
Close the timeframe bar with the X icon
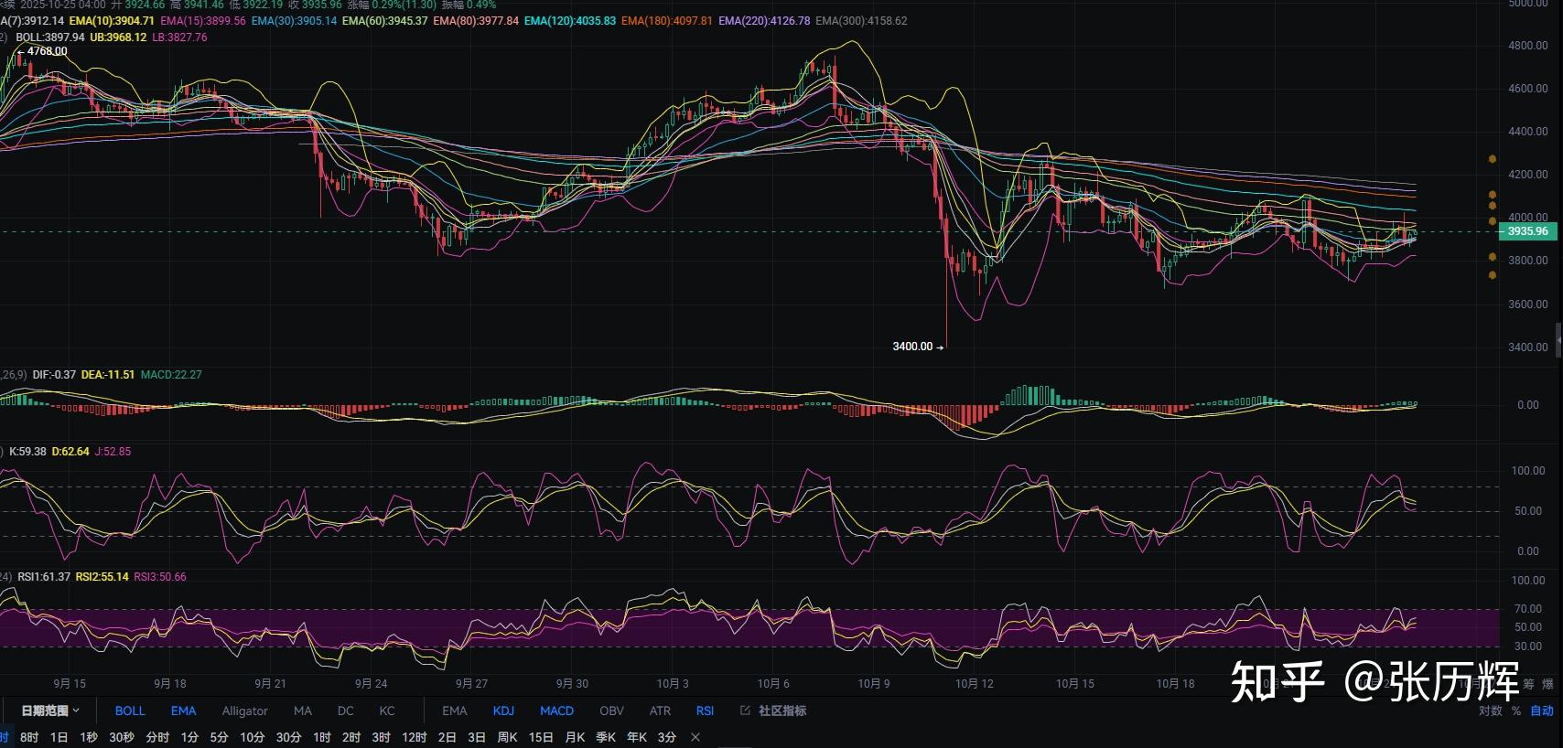tap(695, 737)
